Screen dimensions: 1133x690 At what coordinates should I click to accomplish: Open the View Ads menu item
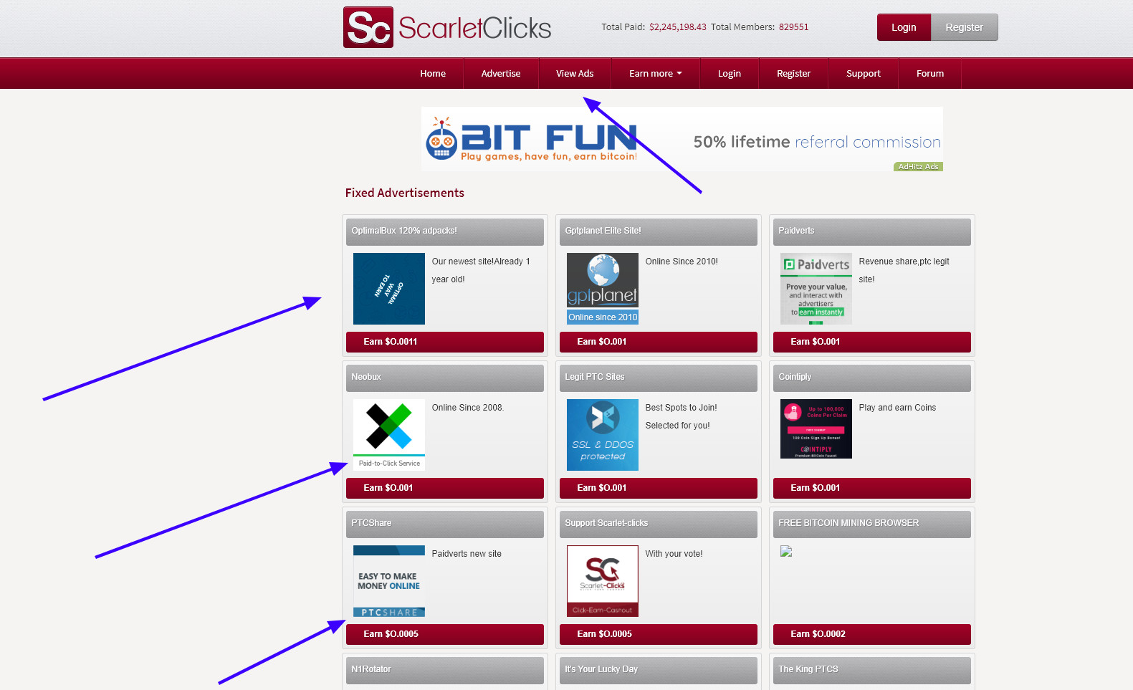pyautogui.click(x=574, y=73)
